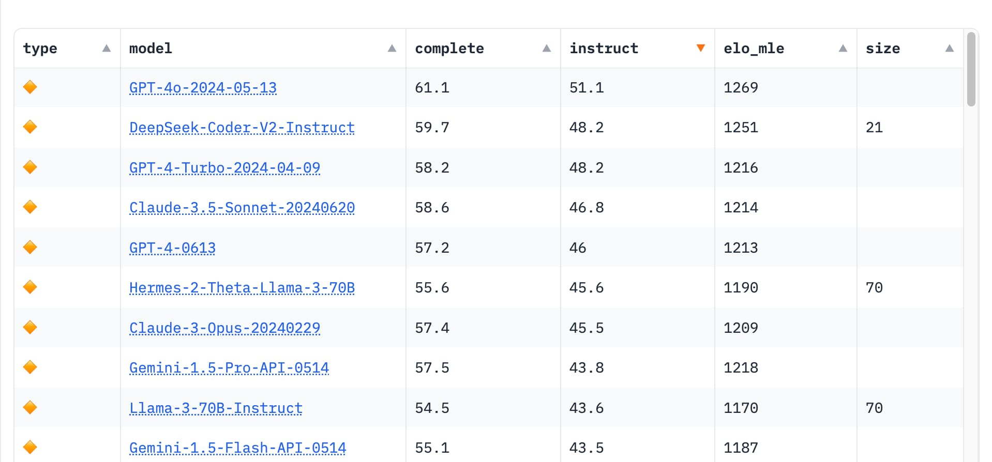992x462 pixels.
Task: Click the model column header label
Action: pyautogui.click(x=151, y=48)
